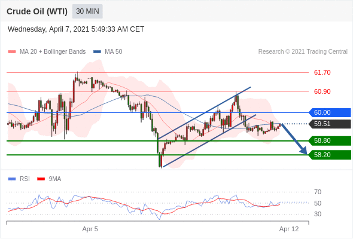Click the RSI 30 level label
The image size is (353, 239).
coord(318,214)
